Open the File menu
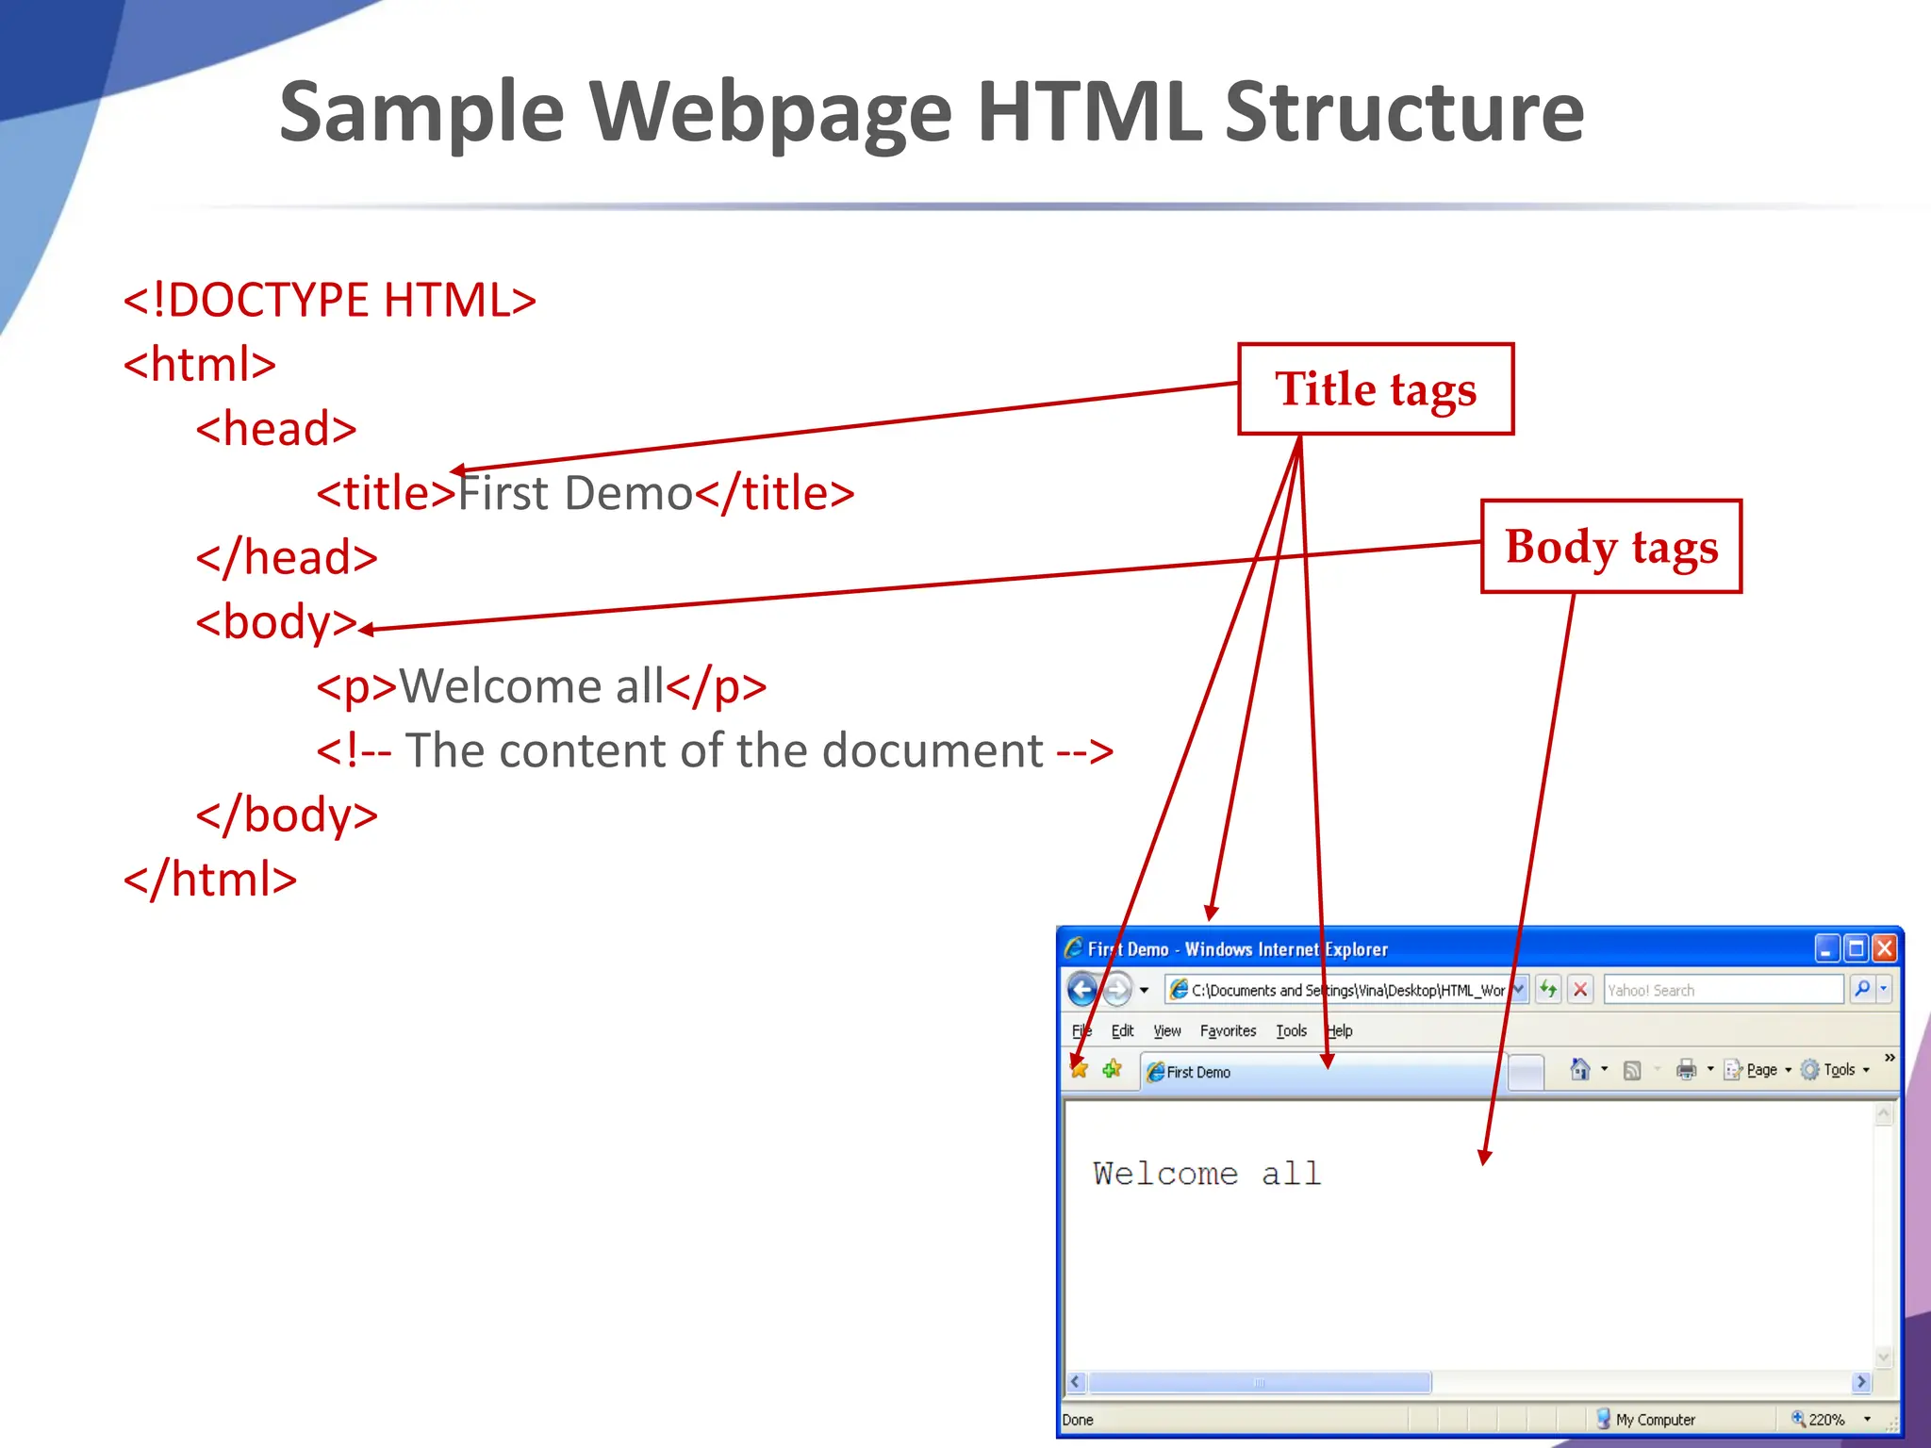Image resolution: width=1931 pixels, height=1448 pixels. 1081,1030
